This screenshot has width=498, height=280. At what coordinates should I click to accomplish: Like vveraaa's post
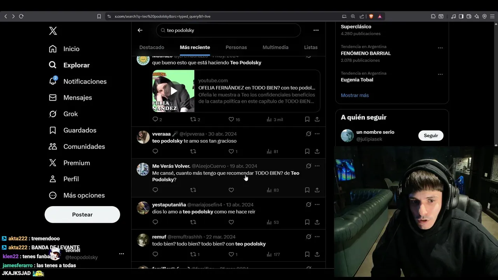pos(231,151)
